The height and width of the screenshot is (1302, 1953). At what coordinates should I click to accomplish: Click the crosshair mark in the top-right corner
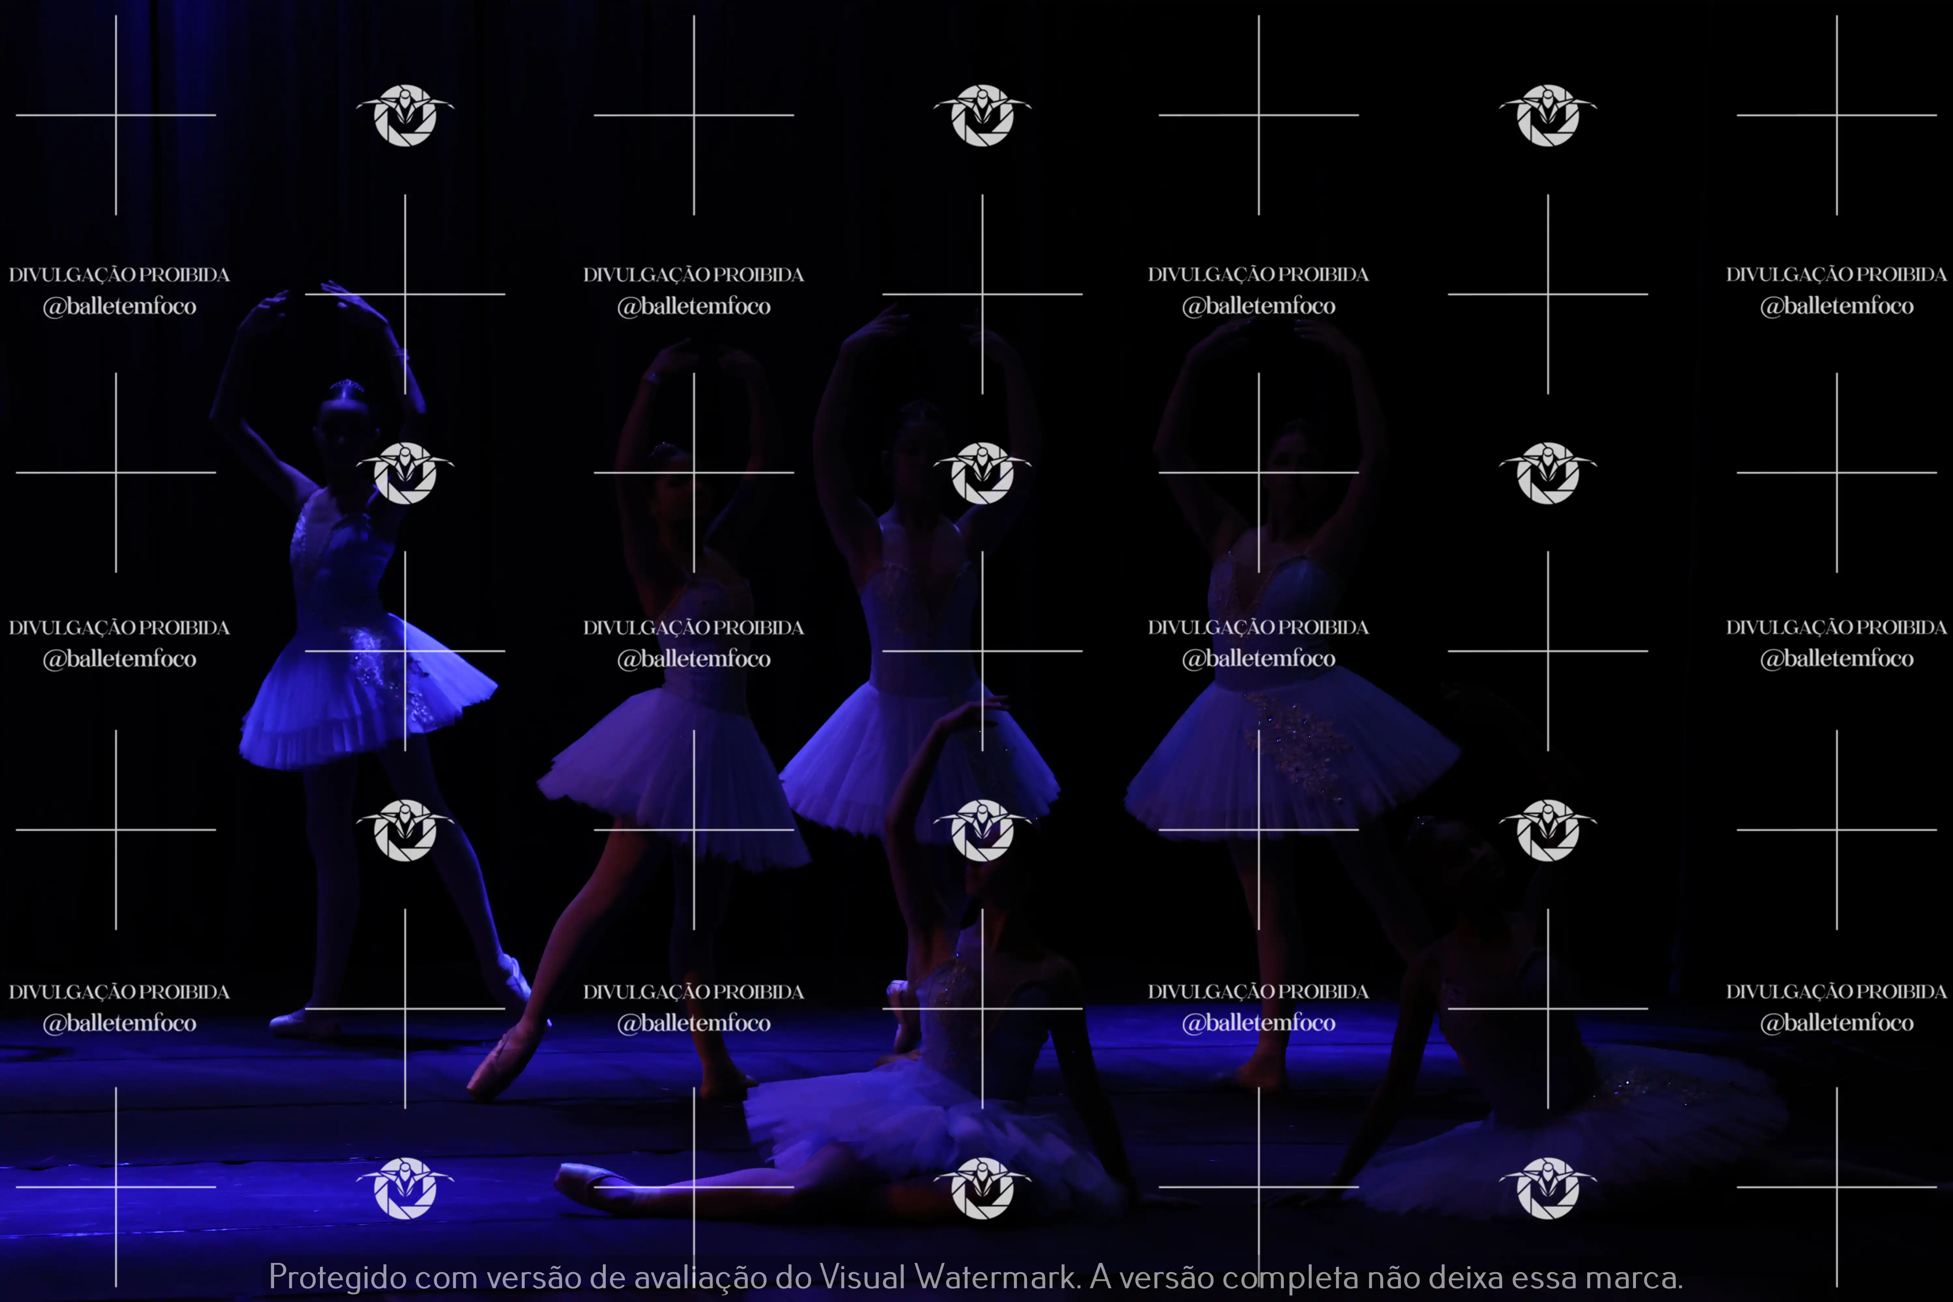[1837, 116]
